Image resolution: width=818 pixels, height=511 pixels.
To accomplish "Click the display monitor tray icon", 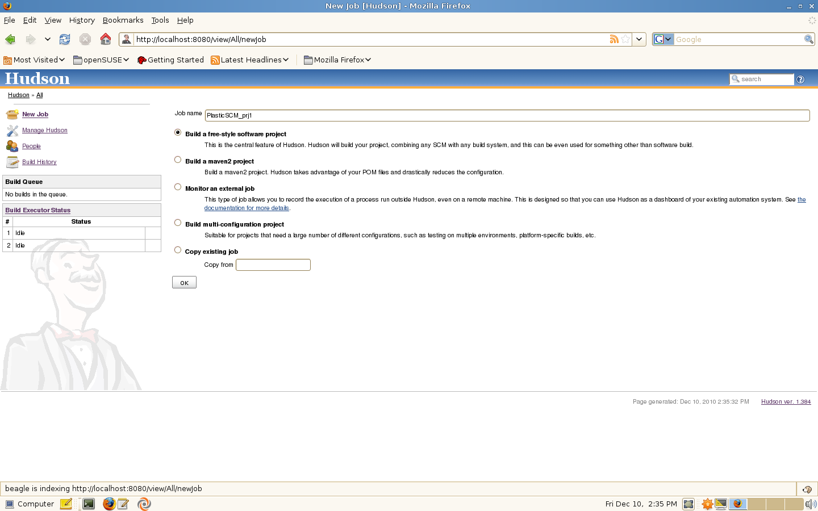I will point(721,504).
